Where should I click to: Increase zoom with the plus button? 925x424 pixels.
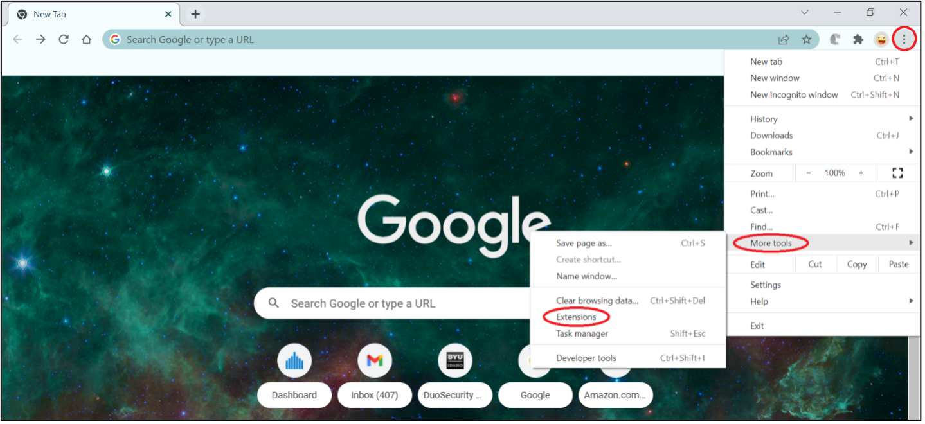861,173
